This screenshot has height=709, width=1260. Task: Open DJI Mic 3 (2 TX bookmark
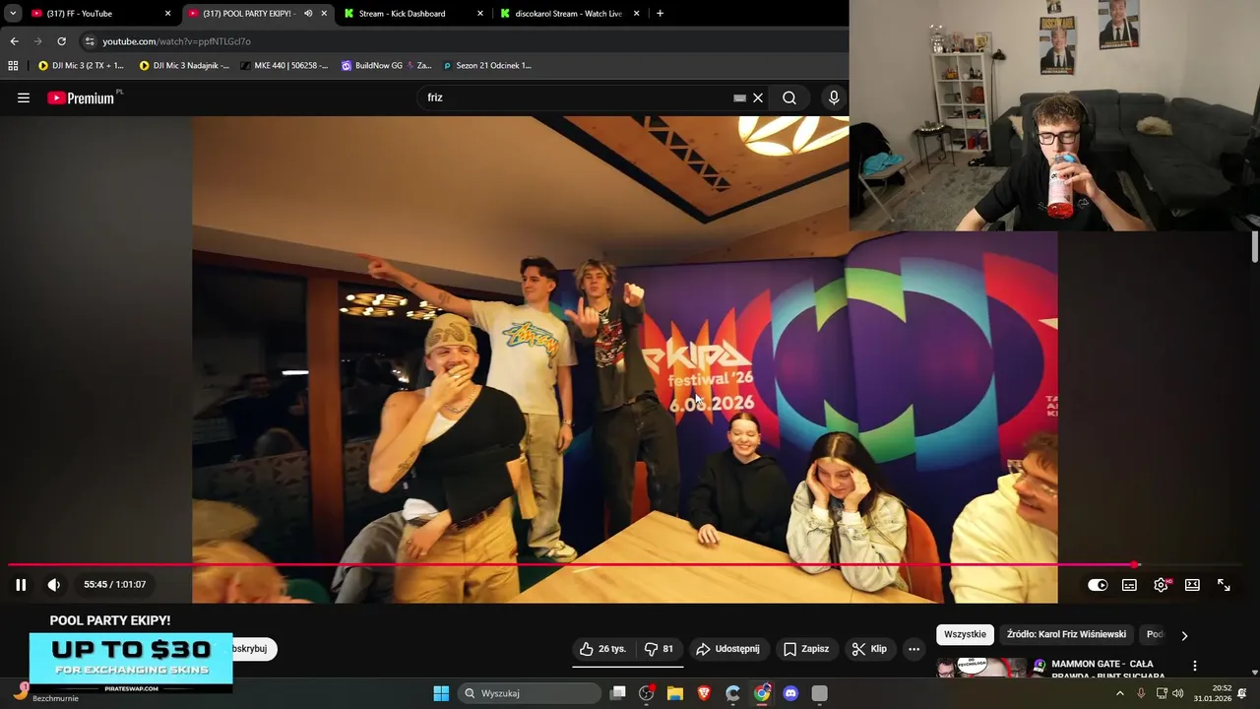click(81, 66)
